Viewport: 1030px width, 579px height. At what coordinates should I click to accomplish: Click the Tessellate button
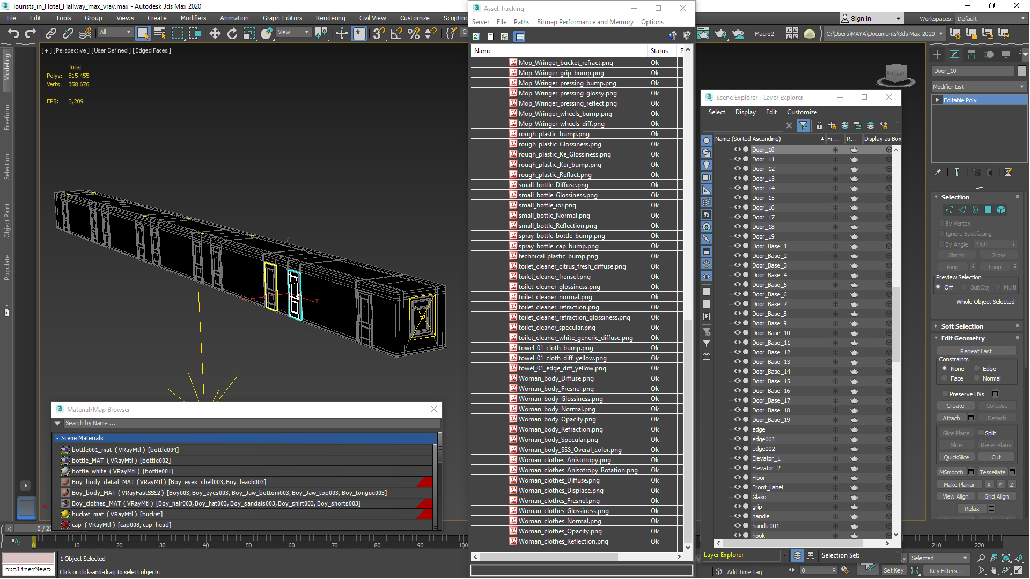992,472
